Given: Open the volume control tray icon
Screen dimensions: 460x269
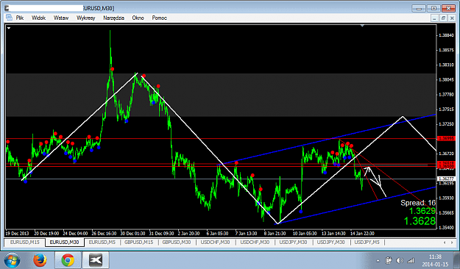Looking at the screenshot, I should pyautogui.click(x=399, y=260).
